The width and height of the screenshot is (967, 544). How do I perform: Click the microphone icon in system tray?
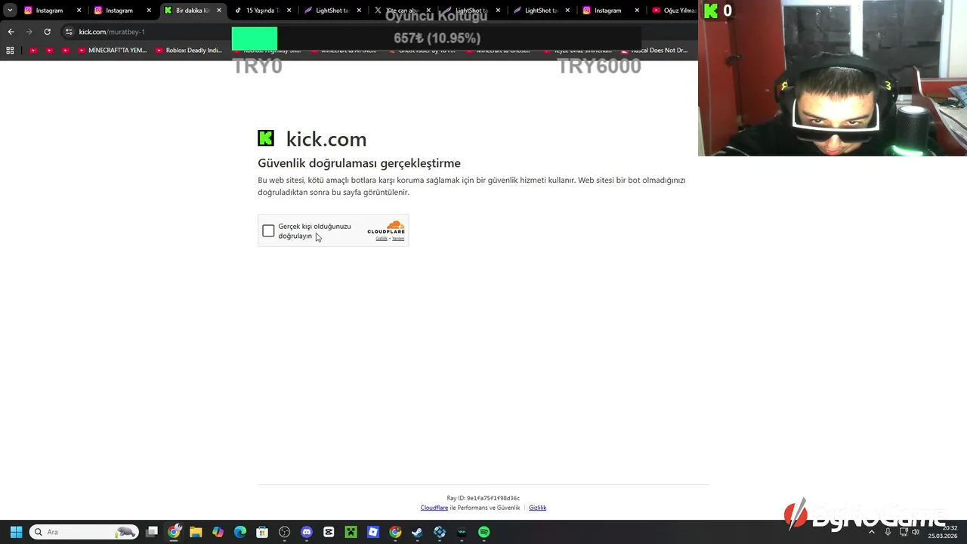(888, 532)
